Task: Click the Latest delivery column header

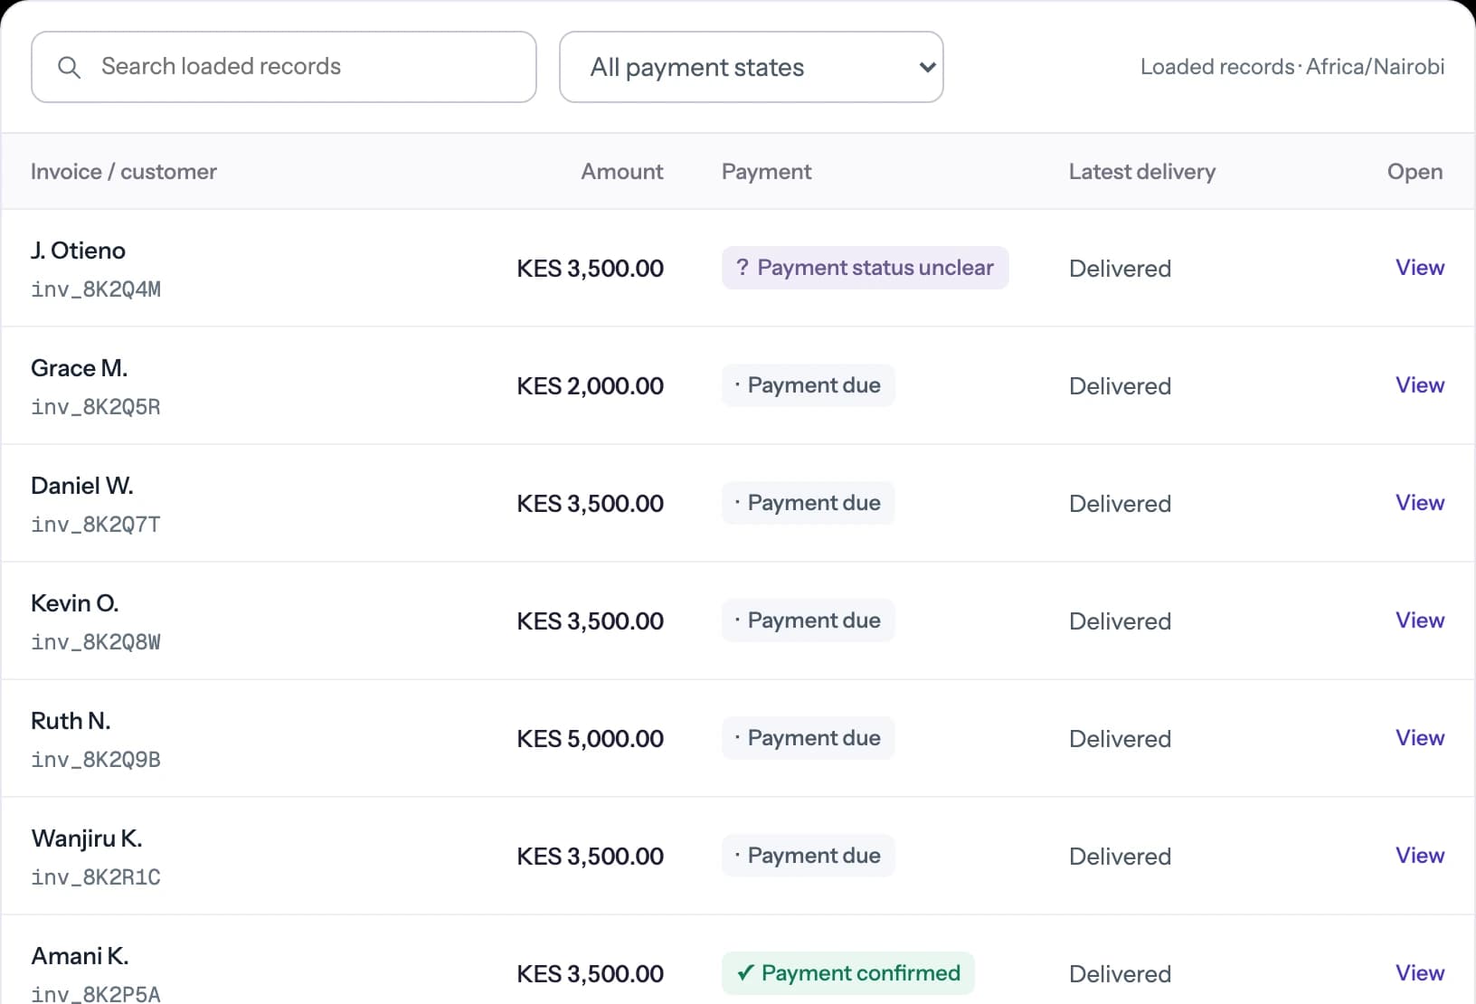Action: [1142, 172]
